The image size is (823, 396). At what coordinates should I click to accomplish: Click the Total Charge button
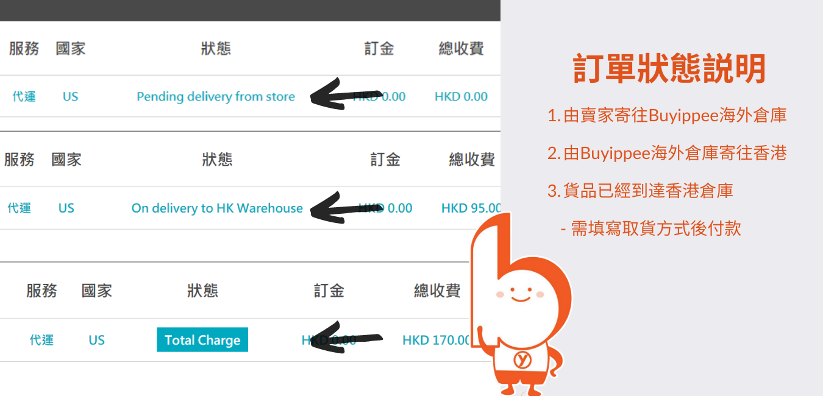(x=202, y=340)
